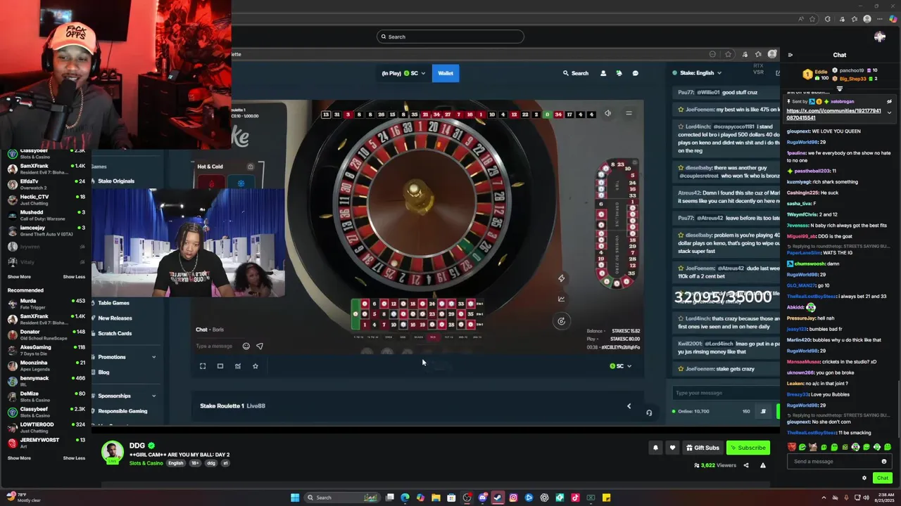The image size is (901, 506).
Task: Click in the Kick Search field
Action: [450, 37]
